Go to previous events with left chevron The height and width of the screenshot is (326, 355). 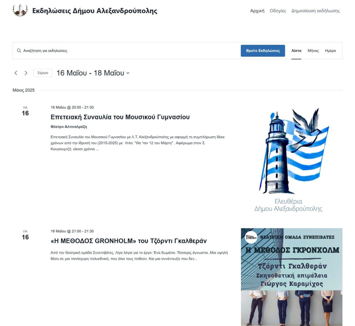click(x=16, y=73)
